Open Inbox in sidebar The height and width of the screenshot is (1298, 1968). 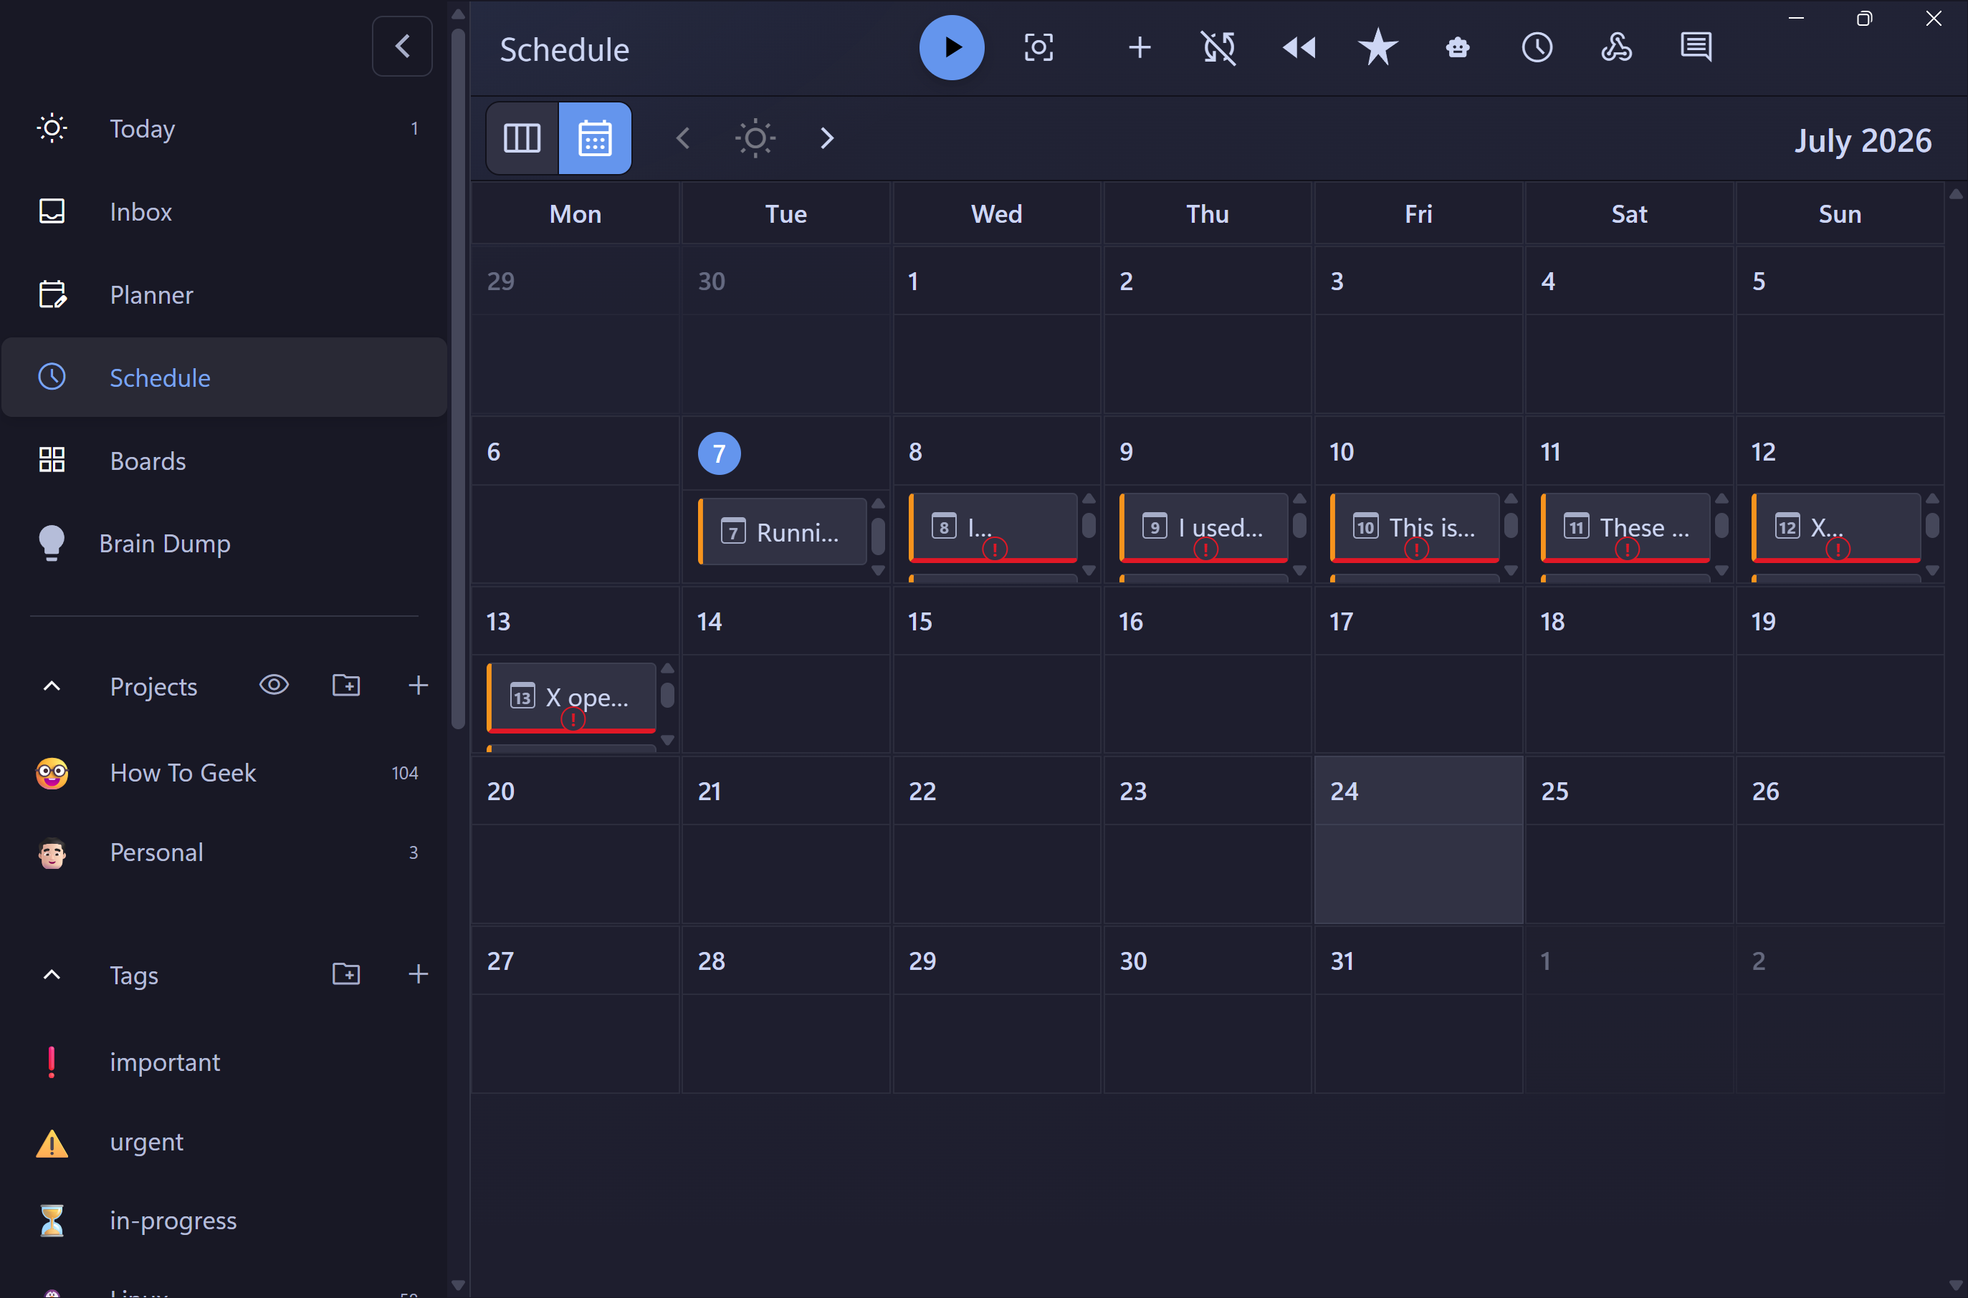pyautogui.click(x=224, y=212)
